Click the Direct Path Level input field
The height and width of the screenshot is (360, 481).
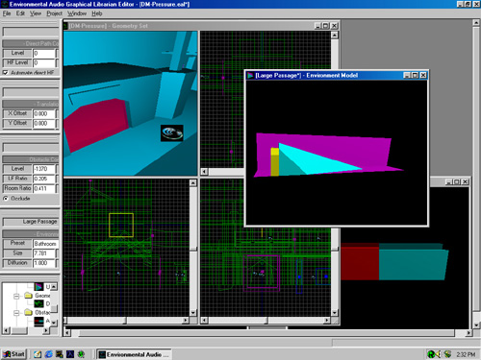tap(44, 53)
